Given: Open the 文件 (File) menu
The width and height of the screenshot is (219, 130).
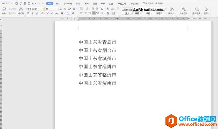Looking at the screenshot, I should point(8,4).
